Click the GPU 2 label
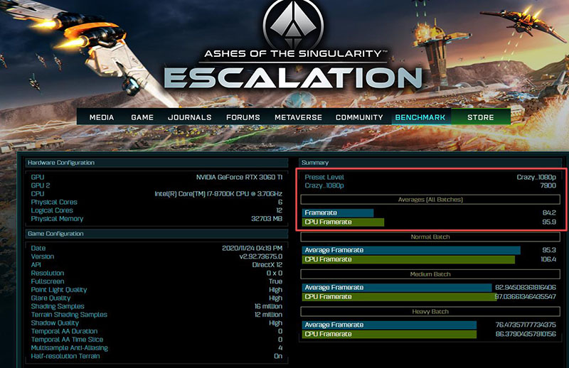569x368 pixels. (x=41, y=185)
